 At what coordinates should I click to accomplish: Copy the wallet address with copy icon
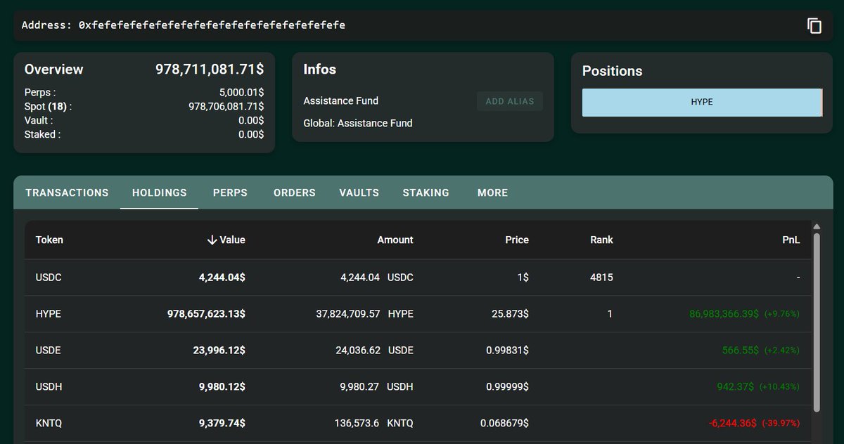(814, 25)
